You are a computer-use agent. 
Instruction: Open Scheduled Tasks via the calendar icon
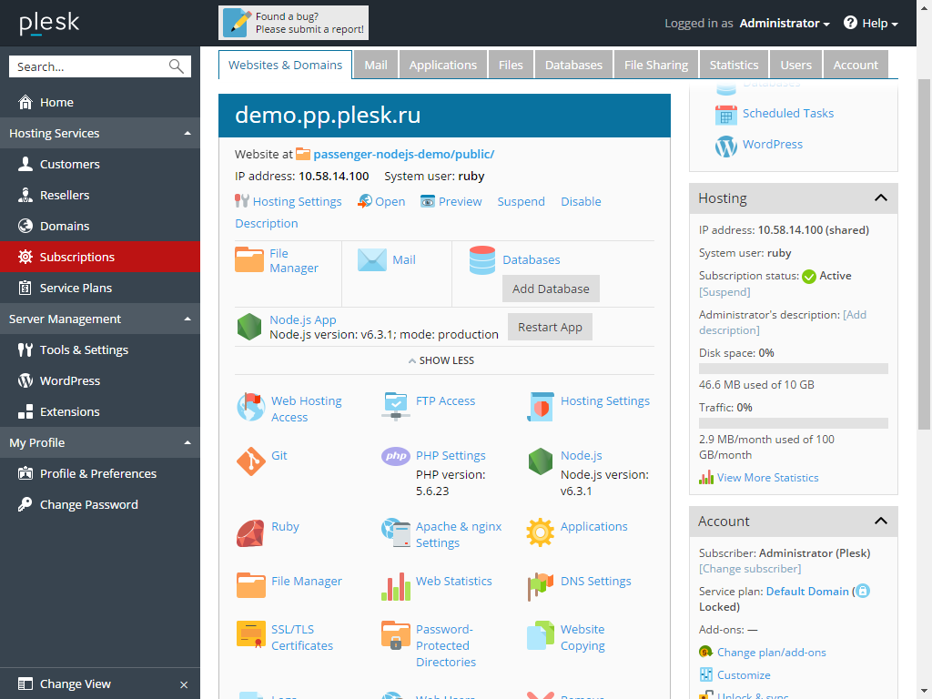[x=725, y=113]
